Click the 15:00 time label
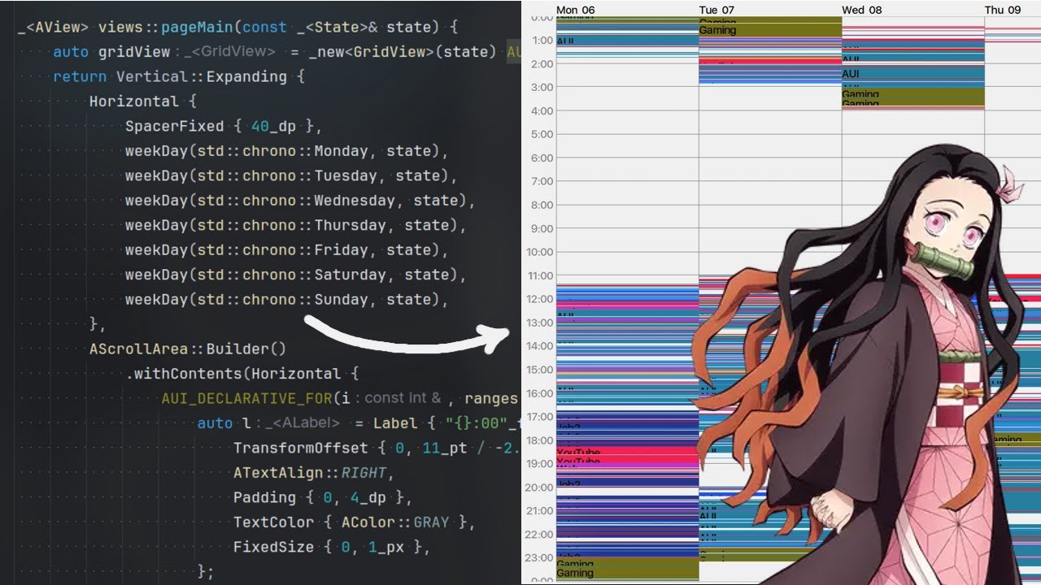Image resolution: width=1041 pixels, height=585 pixels. click(540, 370)
